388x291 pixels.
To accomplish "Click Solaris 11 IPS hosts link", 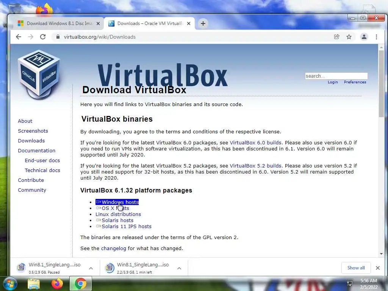I will point(124,227).
